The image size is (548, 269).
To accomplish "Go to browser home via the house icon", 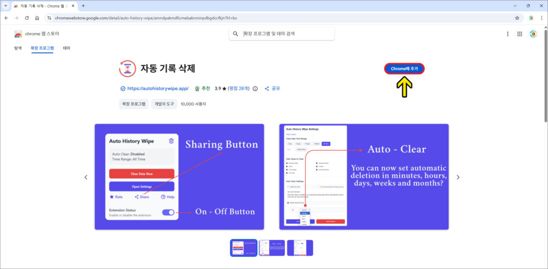I will [37, 18].
